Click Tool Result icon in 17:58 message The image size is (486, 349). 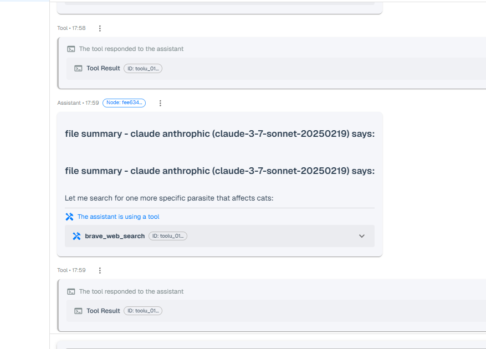(x=79, y=69)
